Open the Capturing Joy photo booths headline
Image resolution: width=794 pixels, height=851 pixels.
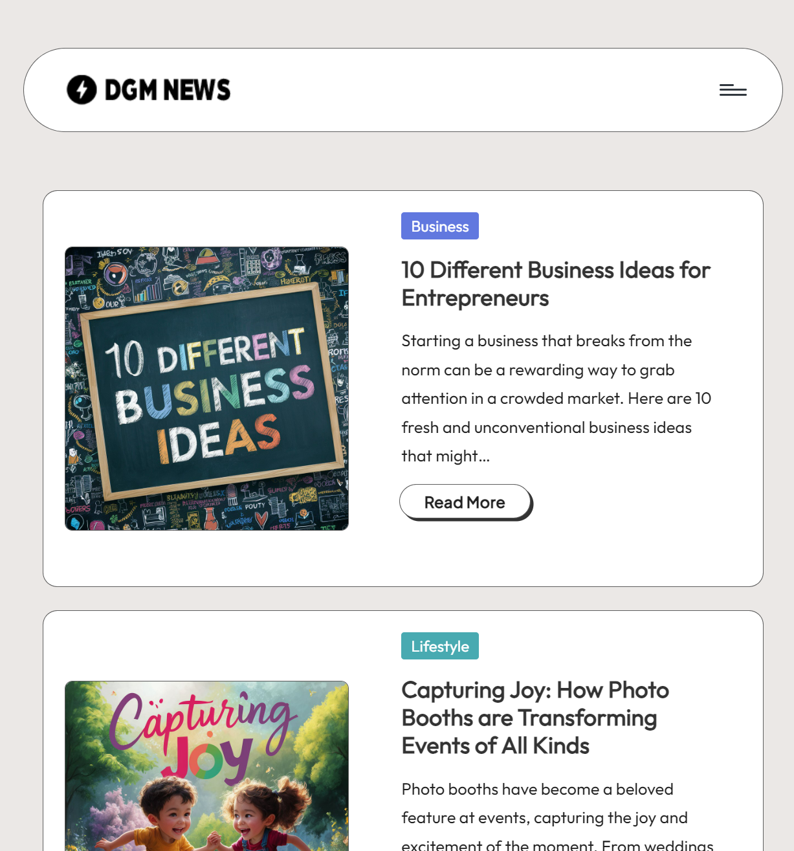[535, 718]
